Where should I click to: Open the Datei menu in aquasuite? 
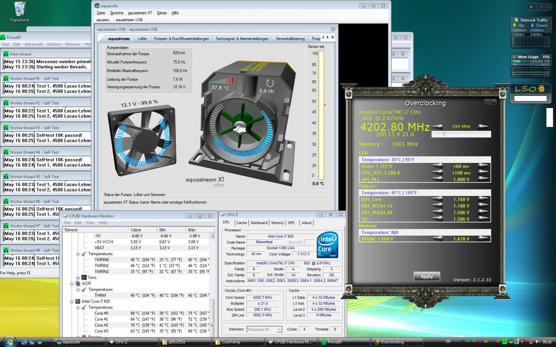[x=101, y=13]
